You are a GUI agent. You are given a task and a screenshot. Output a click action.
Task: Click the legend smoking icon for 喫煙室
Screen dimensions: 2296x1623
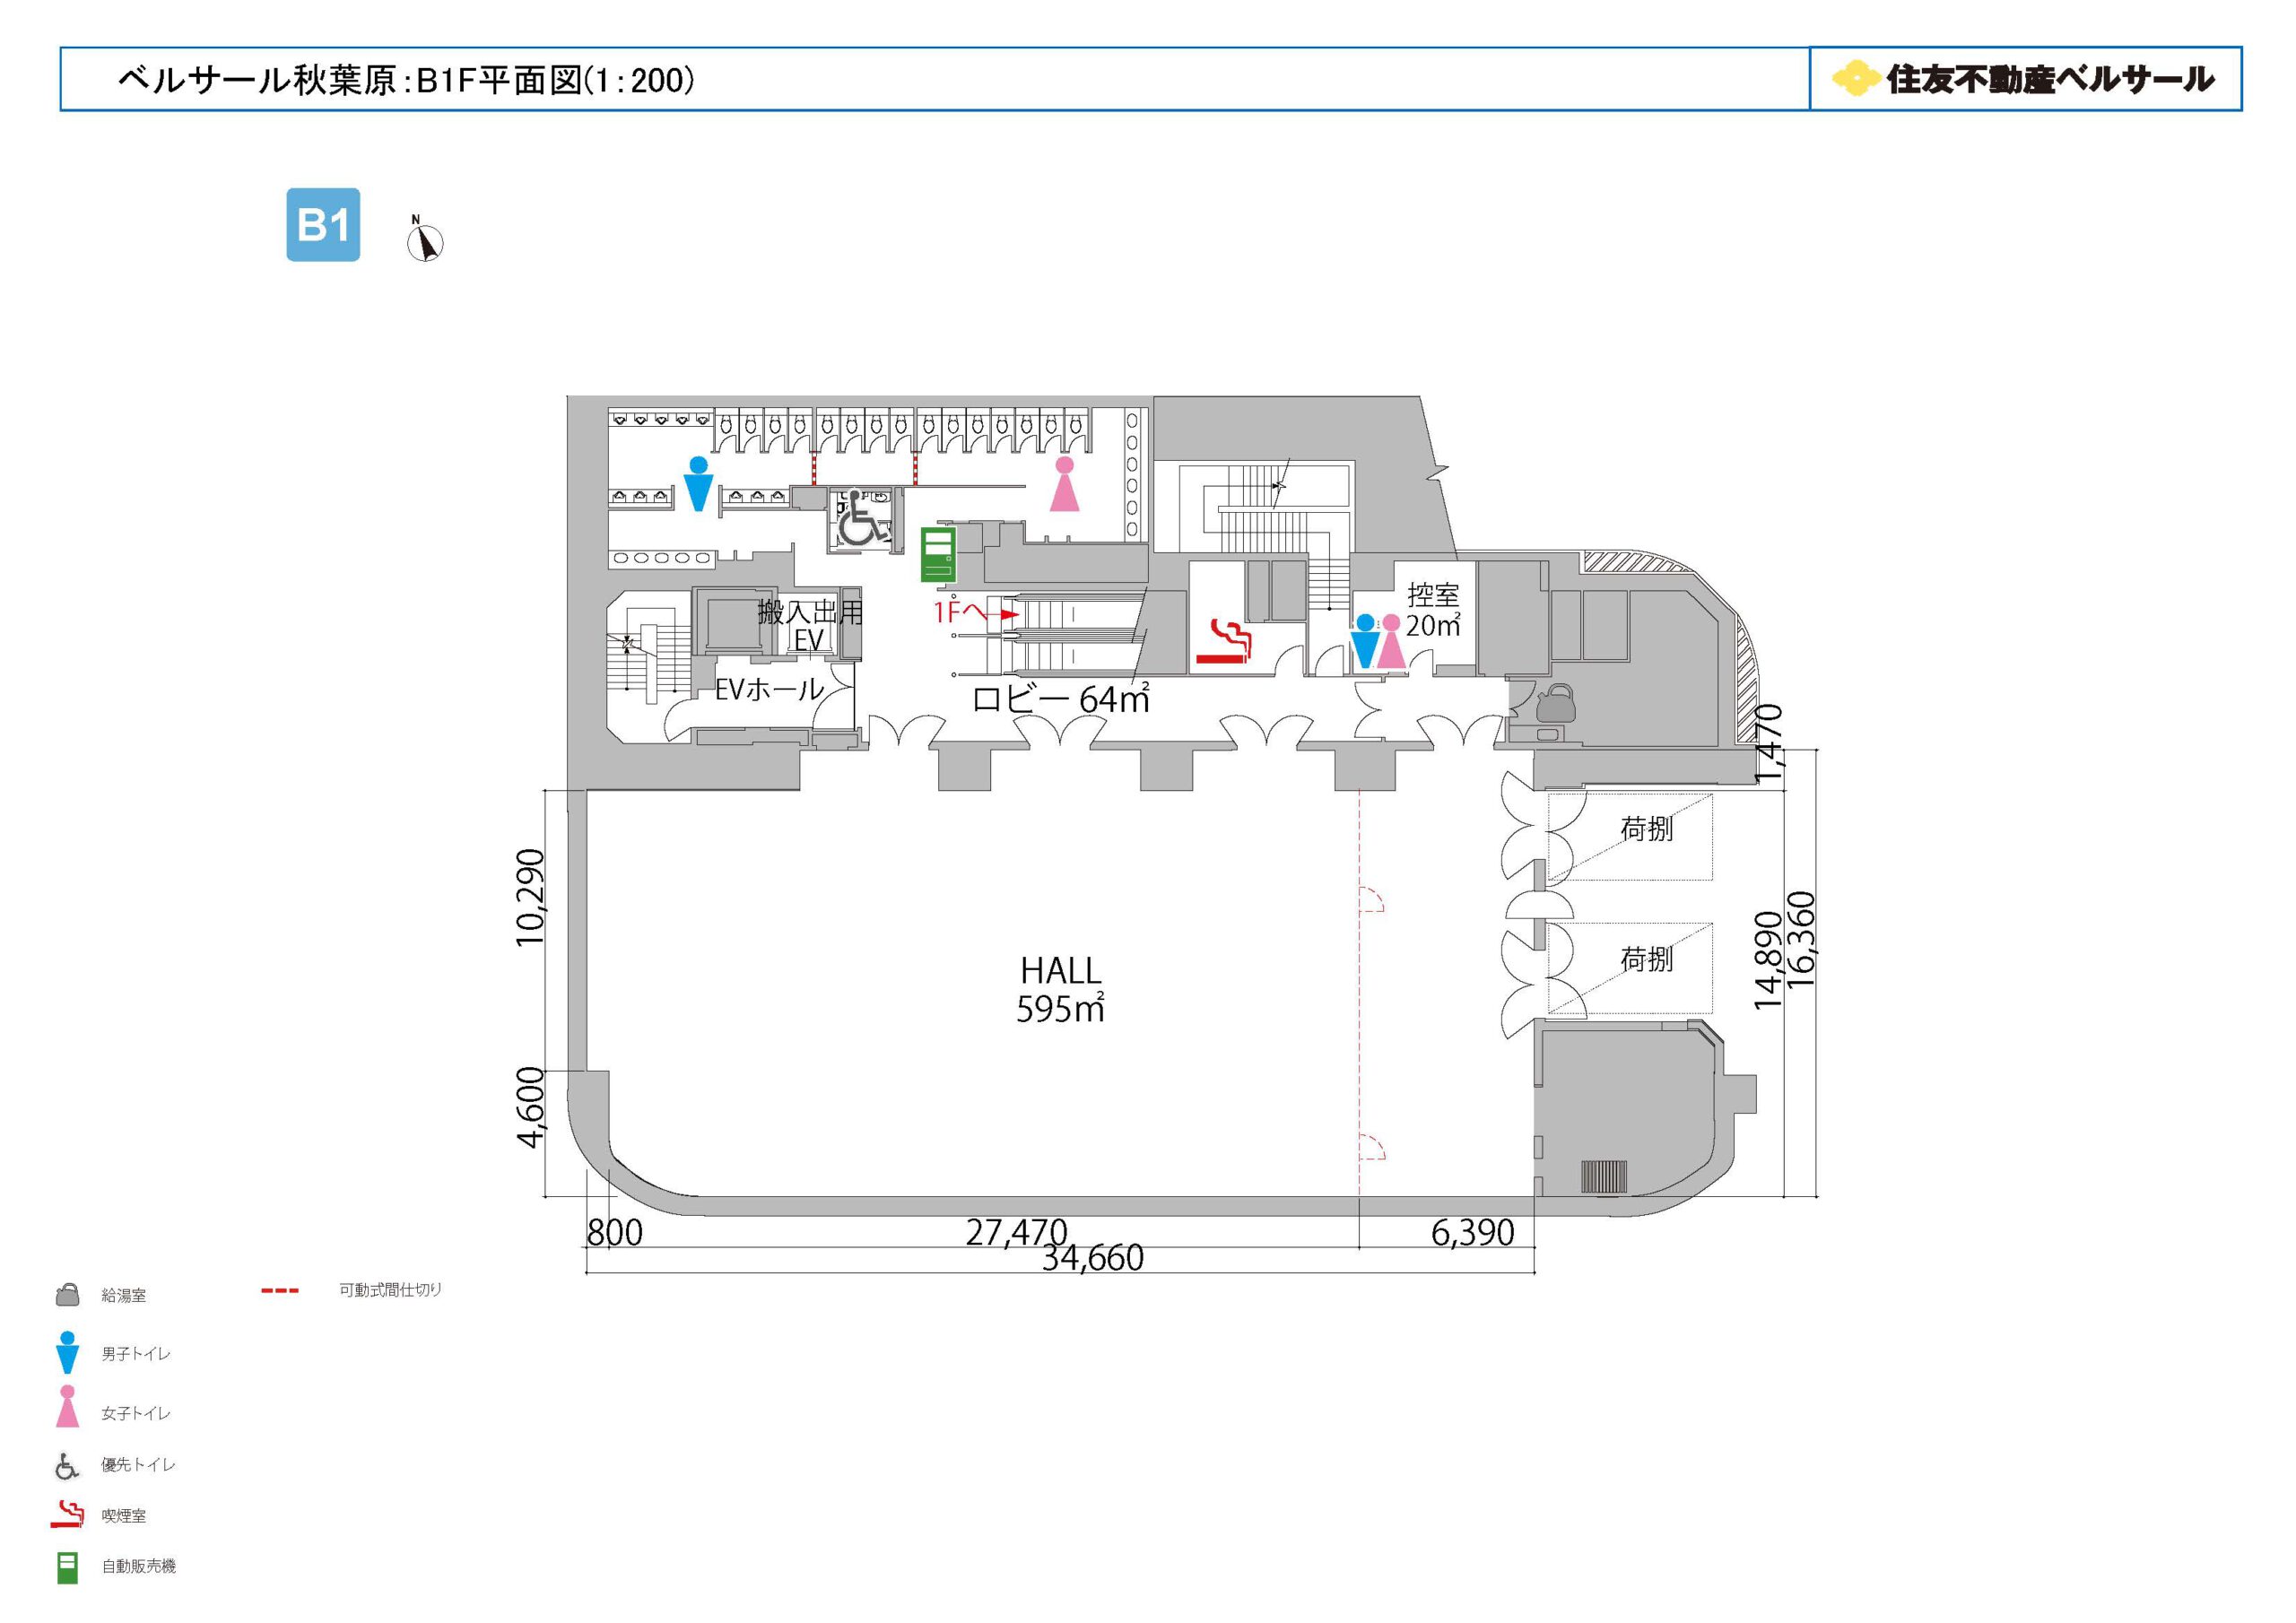67,1515
